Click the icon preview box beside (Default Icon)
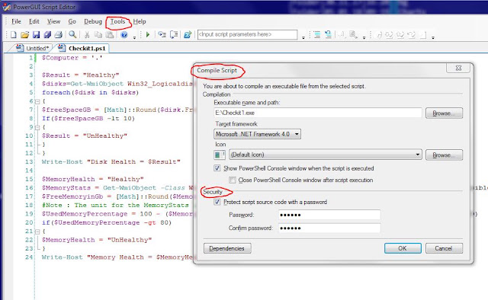Viewport: 488px width, 300px height. pyautogui.click(x=220, y=155)
